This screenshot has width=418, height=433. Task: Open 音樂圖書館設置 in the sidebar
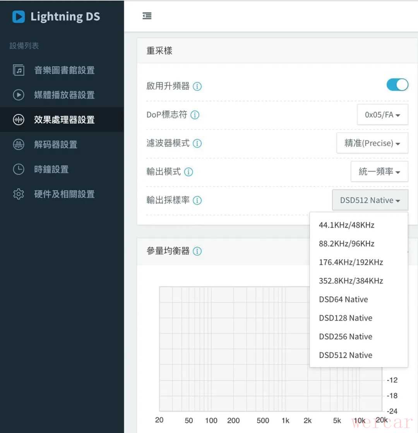(x=64, y=70)
